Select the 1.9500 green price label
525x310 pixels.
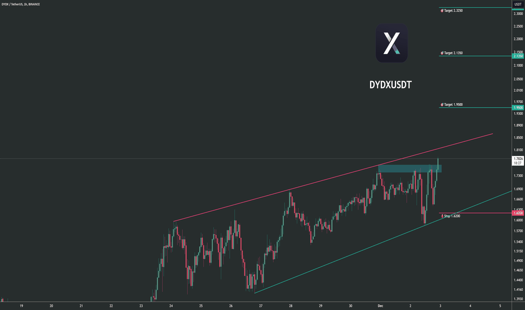coord(518,108)
